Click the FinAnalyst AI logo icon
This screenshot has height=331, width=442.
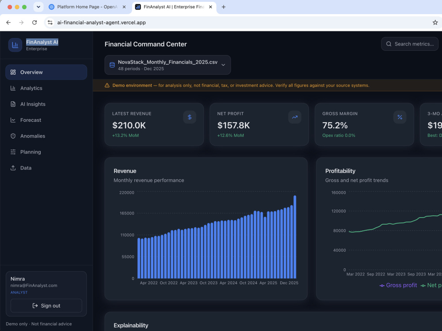point(15,45)
